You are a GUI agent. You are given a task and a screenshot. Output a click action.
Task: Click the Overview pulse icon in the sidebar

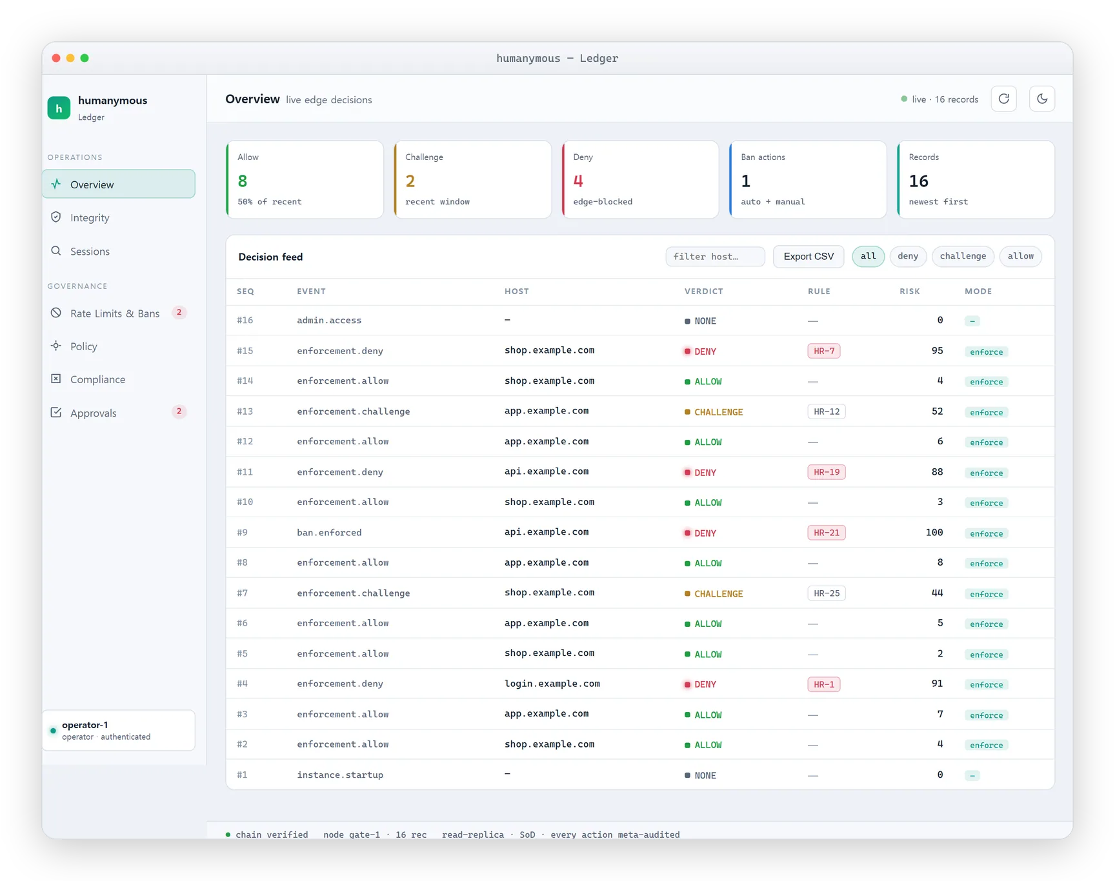pyautogui.click(x=57, y=184)
